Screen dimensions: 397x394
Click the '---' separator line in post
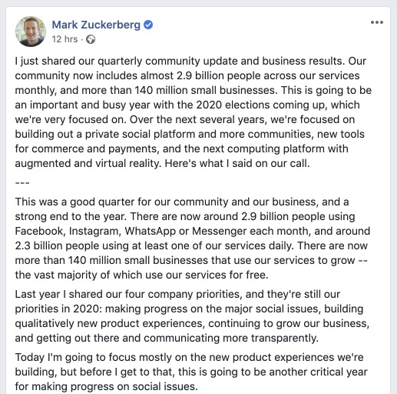[22, 183]
